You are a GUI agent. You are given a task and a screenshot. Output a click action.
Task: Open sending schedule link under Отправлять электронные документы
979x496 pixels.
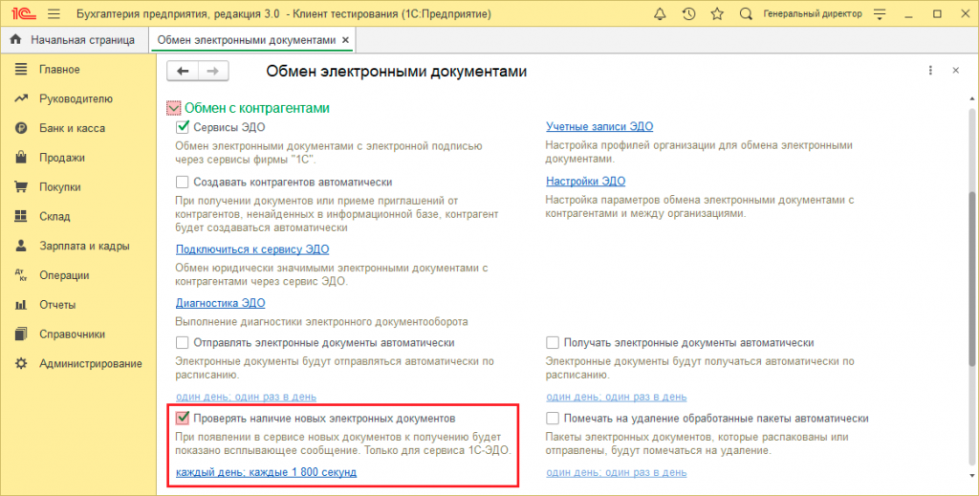tap(246, 397)
